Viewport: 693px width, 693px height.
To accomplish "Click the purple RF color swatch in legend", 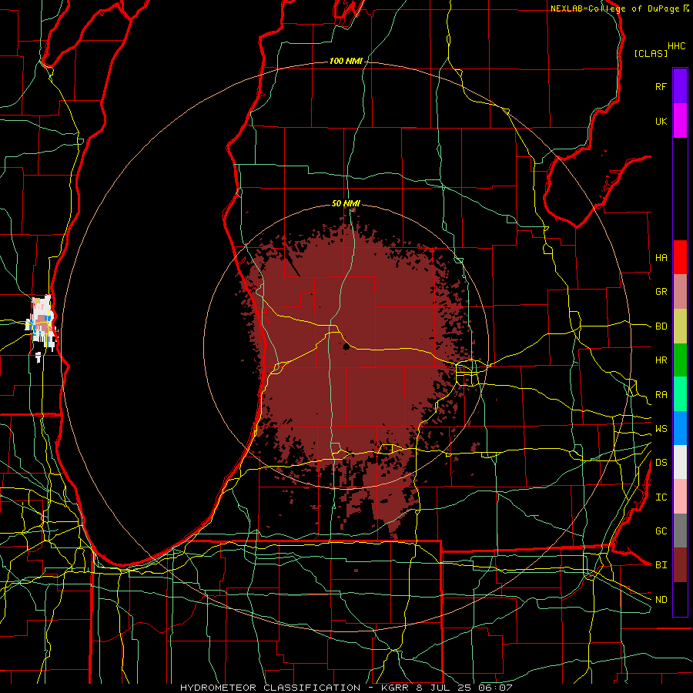I will click(680, 86).
